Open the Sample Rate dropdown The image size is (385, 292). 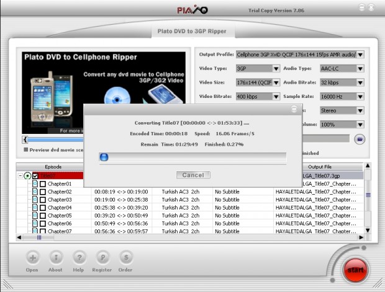point(360,96)
